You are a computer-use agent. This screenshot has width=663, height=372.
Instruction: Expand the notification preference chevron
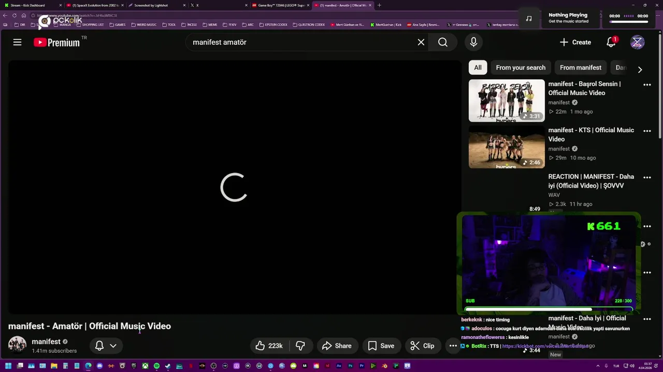113,346
